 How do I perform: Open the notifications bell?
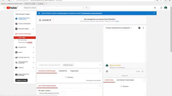(161, 8)
